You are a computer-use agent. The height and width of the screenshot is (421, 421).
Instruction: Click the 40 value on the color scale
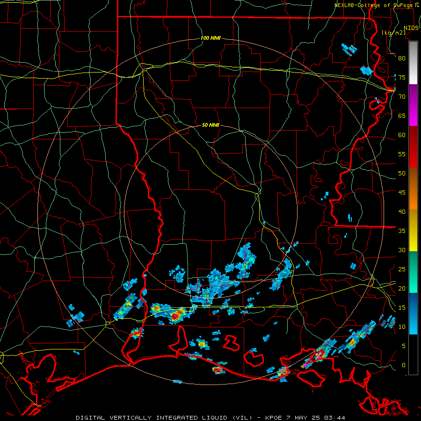pos(402,211)
